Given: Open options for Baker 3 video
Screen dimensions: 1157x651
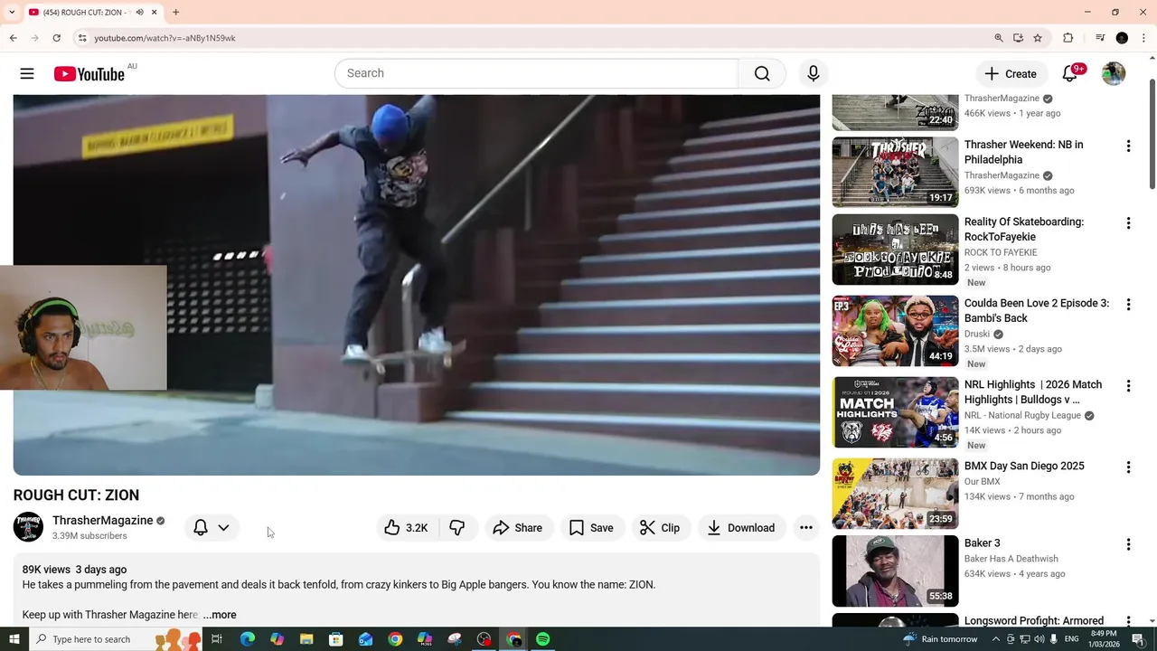Looking at the screenshot, I should 1128,544.
